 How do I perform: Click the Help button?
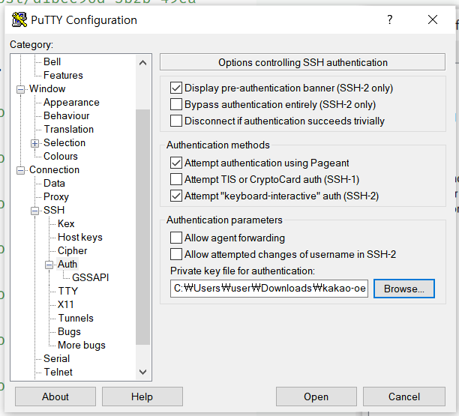(x=142, y=397)
